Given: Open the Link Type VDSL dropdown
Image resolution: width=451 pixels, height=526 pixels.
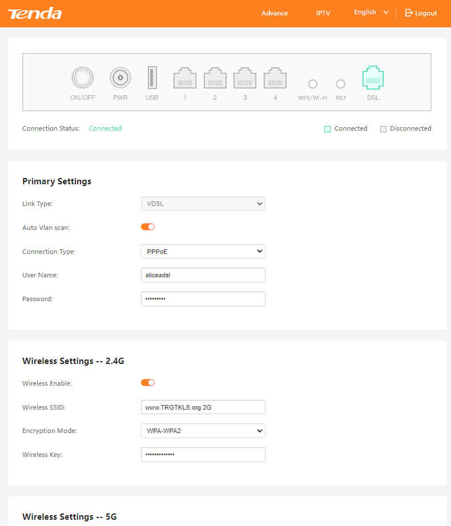Looking at the screenshot, I should click(x=203, y=204).
